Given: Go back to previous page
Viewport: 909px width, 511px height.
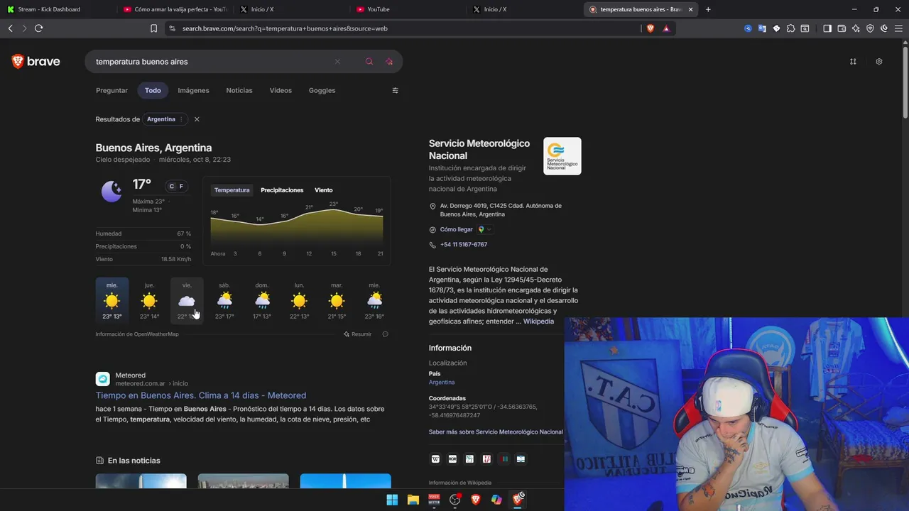Looking at the screenshot, I should pos(10,28).
